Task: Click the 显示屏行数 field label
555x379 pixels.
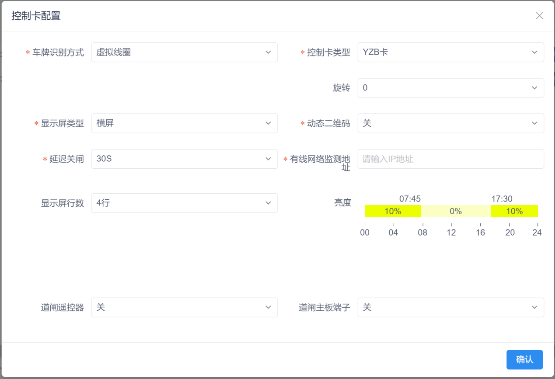Action: pyautogui.click(x=63, y=203)
